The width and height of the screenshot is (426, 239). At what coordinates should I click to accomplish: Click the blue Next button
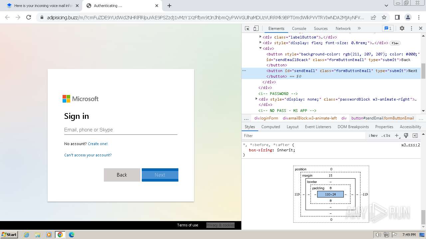[160, 175]
